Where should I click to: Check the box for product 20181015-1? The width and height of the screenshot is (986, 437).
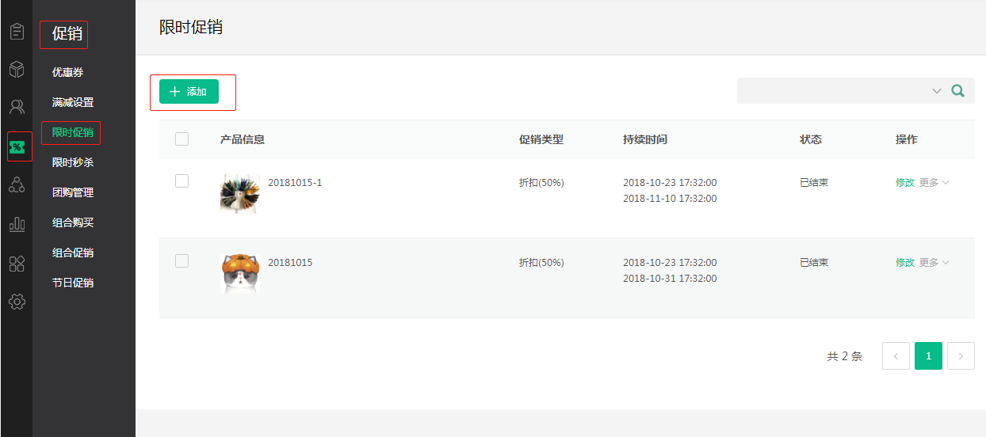pyautogui.click(x=182, y=180)
